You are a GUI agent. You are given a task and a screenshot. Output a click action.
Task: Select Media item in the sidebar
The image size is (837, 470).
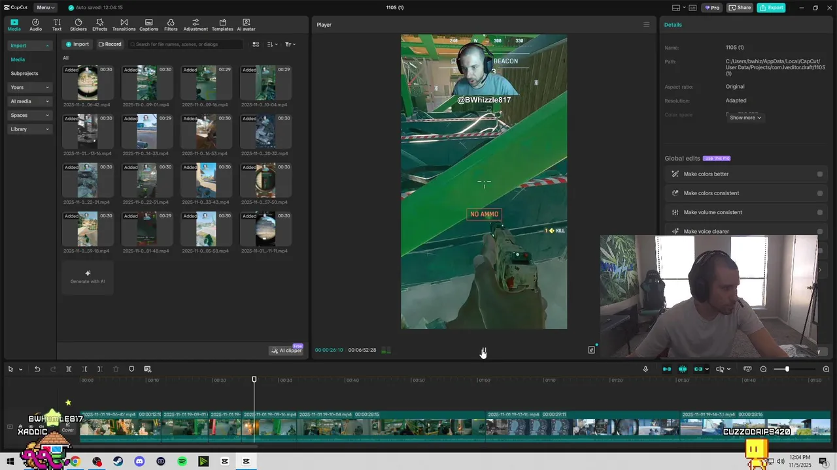click(x=18, y=59)
